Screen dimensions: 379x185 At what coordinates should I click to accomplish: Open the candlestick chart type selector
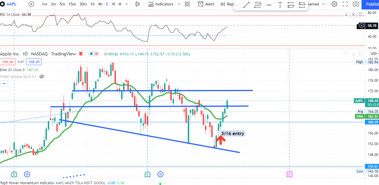click(x=138, y=4)
